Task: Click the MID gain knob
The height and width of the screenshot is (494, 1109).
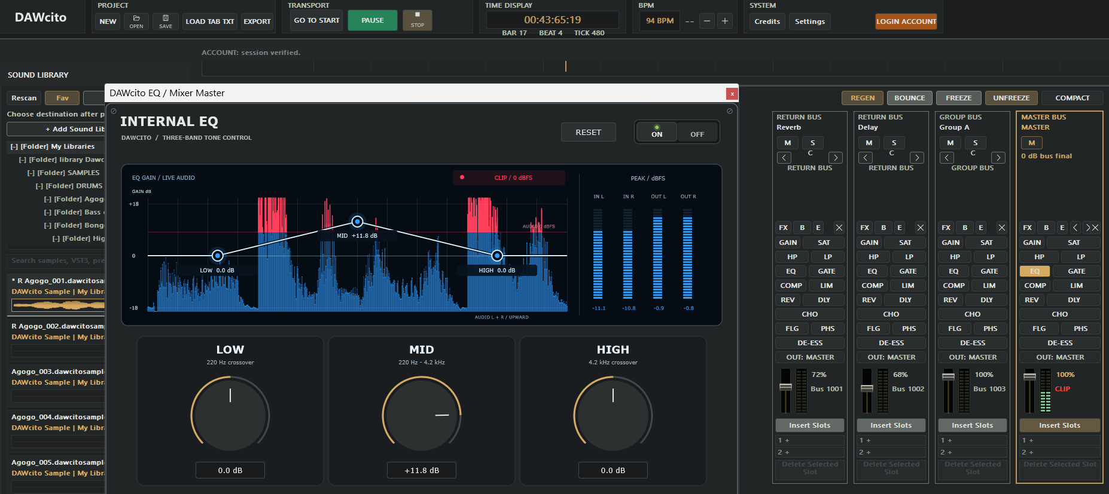Action: tap(422, 415)
